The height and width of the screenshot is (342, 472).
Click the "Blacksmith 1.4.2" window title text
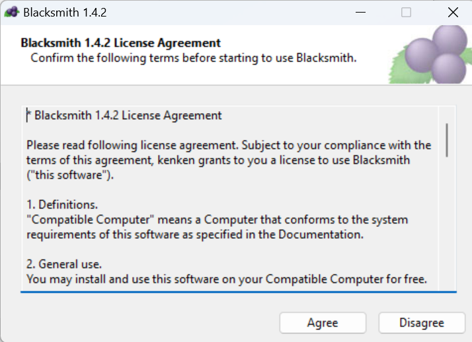[x=65, y=12]
